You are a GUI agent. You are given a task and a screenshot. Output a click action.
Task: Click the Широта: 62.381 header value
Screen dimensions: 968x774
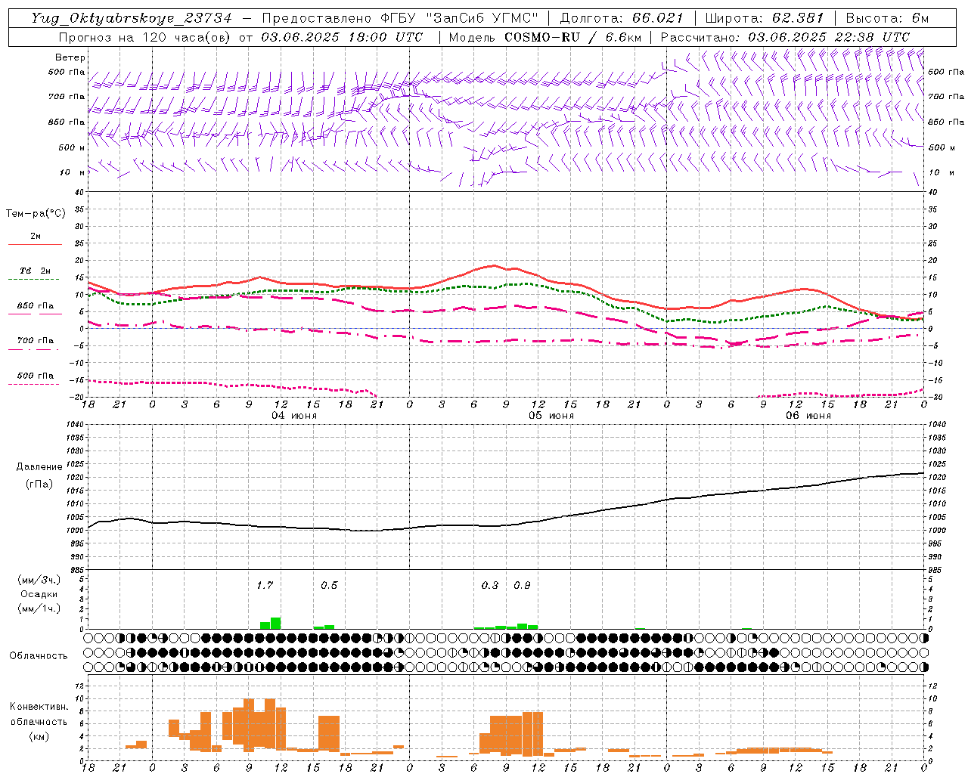tap(765, 18)
